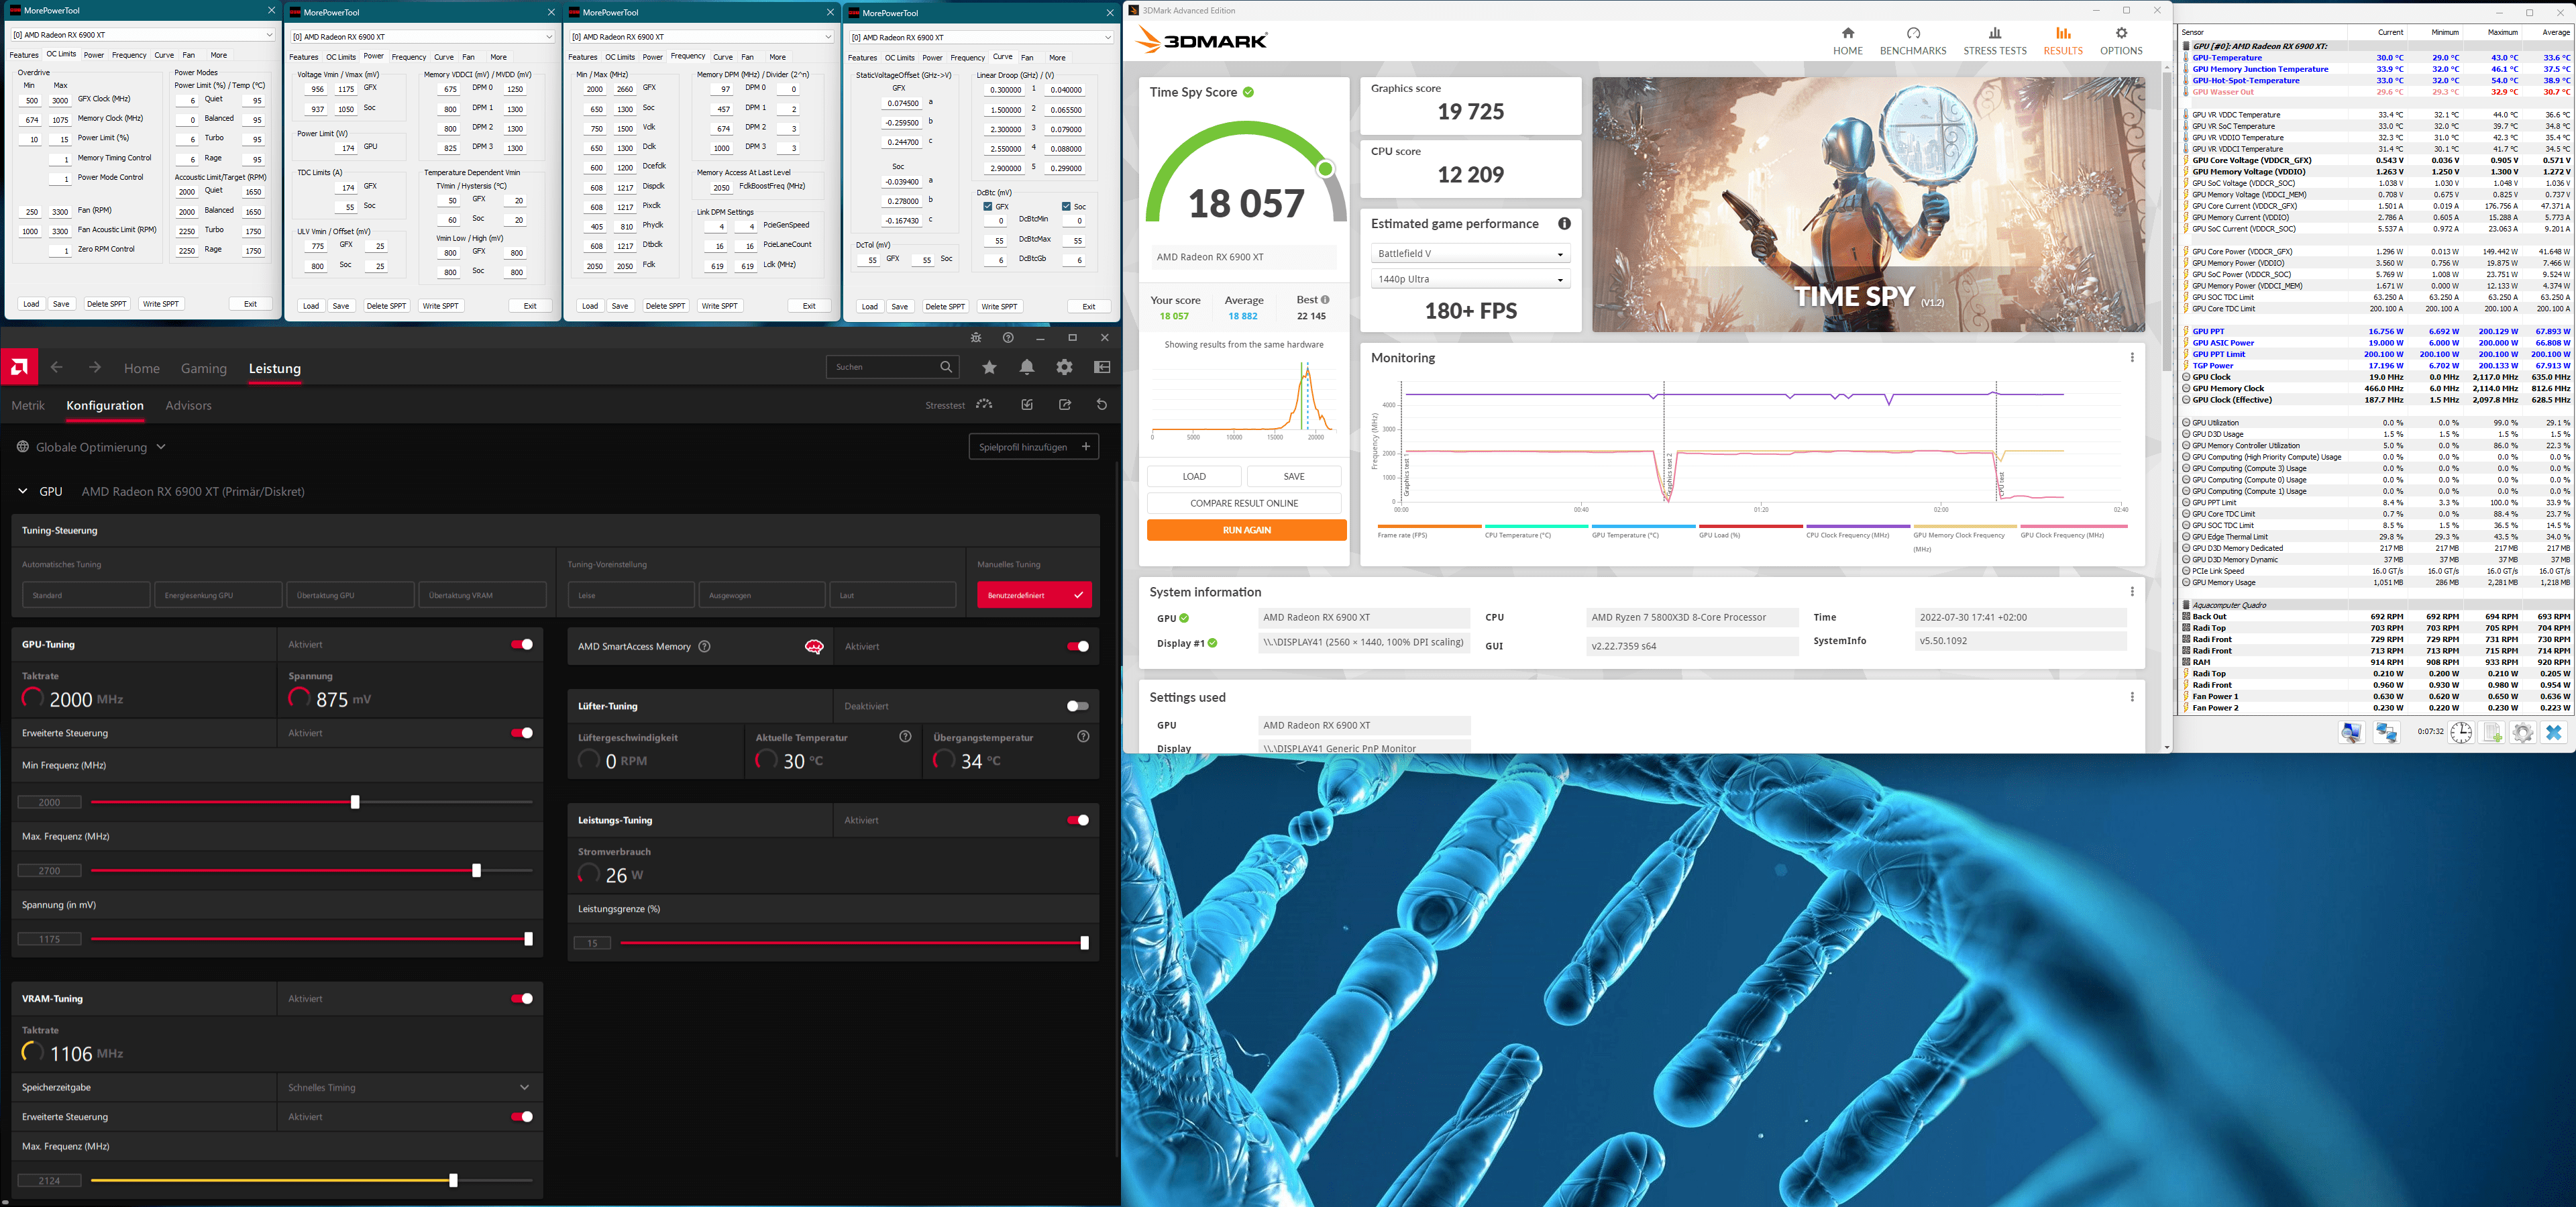
Task: Toggle the AMD sidebar panel icon
Action: tap(1102, 367)
